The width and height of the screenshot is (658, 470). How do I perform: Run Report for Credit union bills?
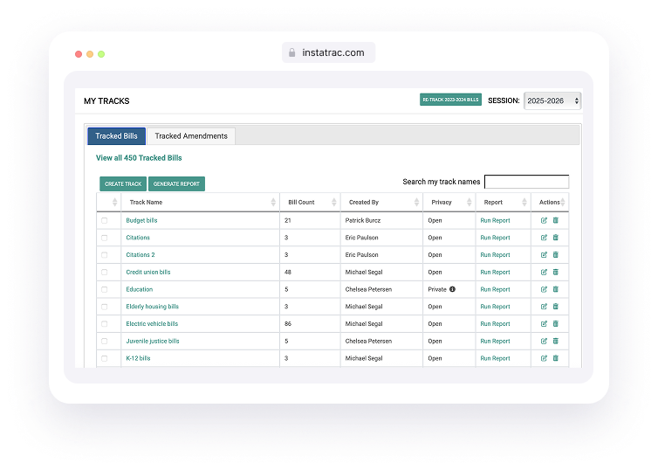495,273
